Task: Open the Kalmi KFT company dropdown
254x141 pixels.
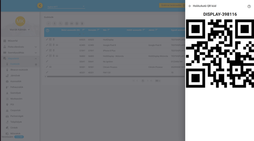Action: click(x=66, y=7)
